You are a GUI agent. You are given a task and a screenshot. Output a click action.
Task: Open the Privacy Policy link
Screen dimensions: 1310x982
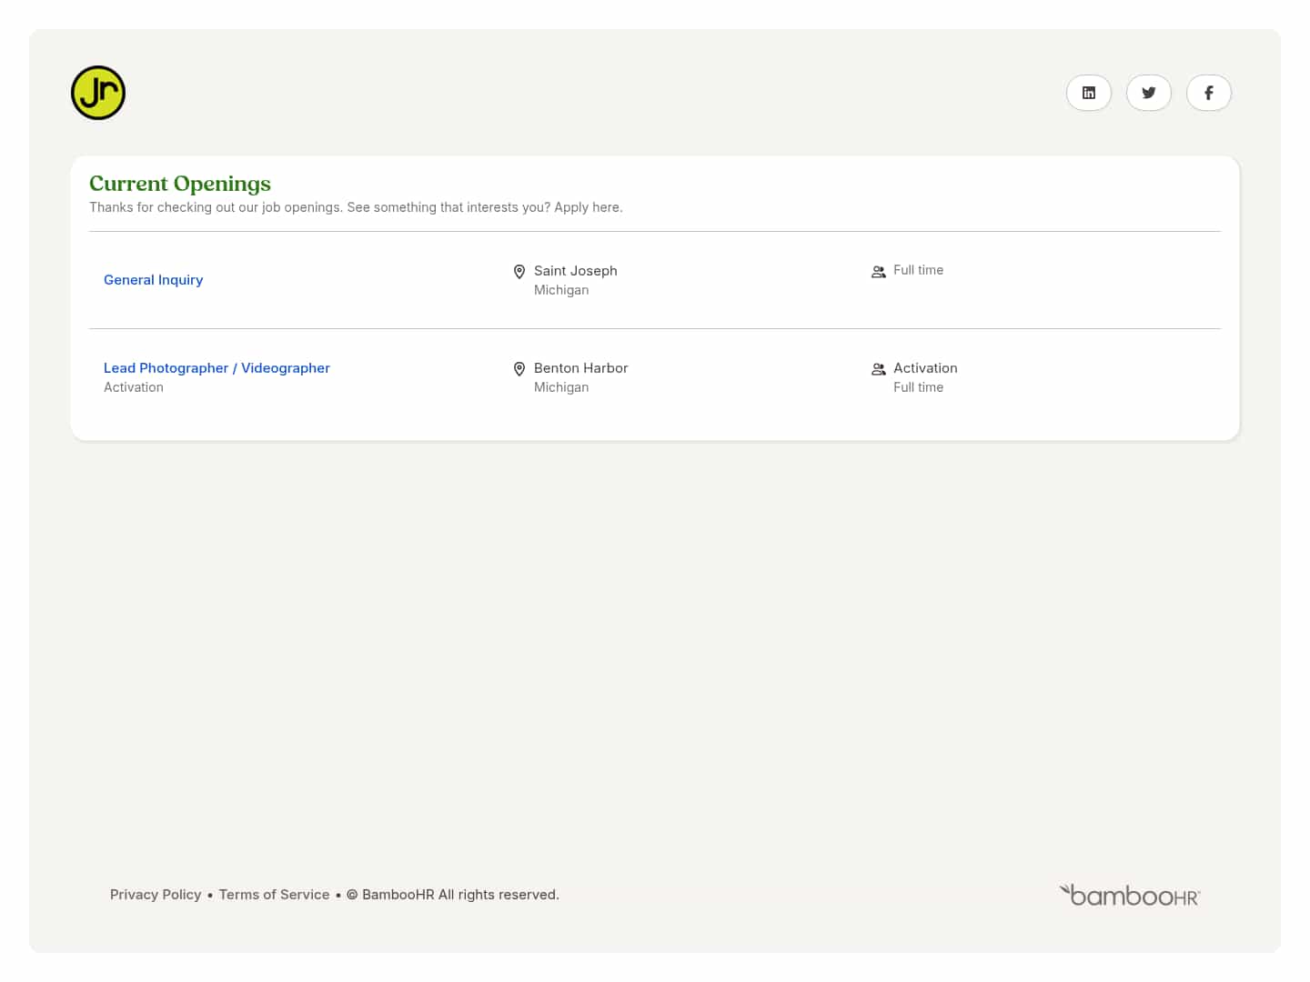[x=156, y=895]
